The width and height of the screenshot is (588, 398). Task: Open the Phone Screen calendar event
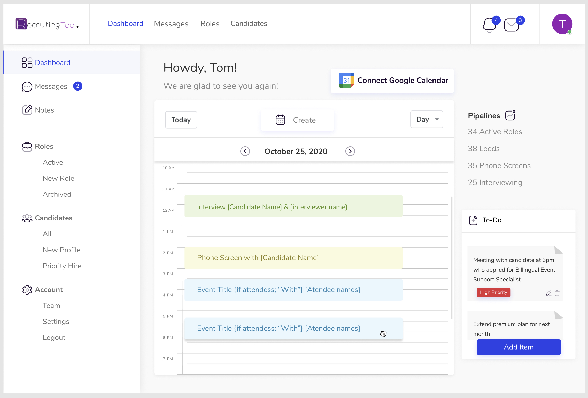pyautogui.click(x=293, y=258)
